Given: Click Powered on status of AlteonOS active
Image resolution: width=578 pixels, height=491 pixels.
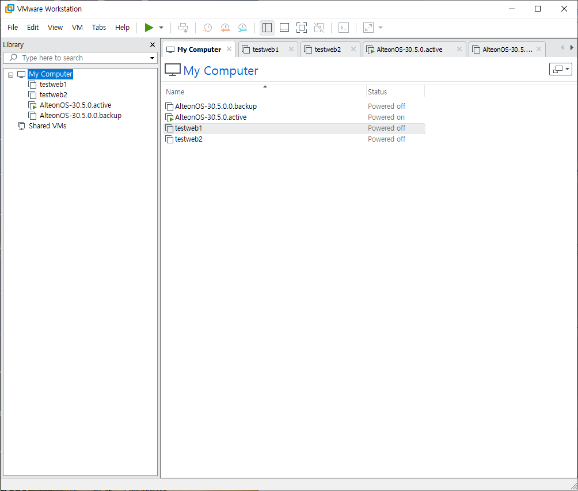Looking at the screenshot, I should click(x=386, y=117).
